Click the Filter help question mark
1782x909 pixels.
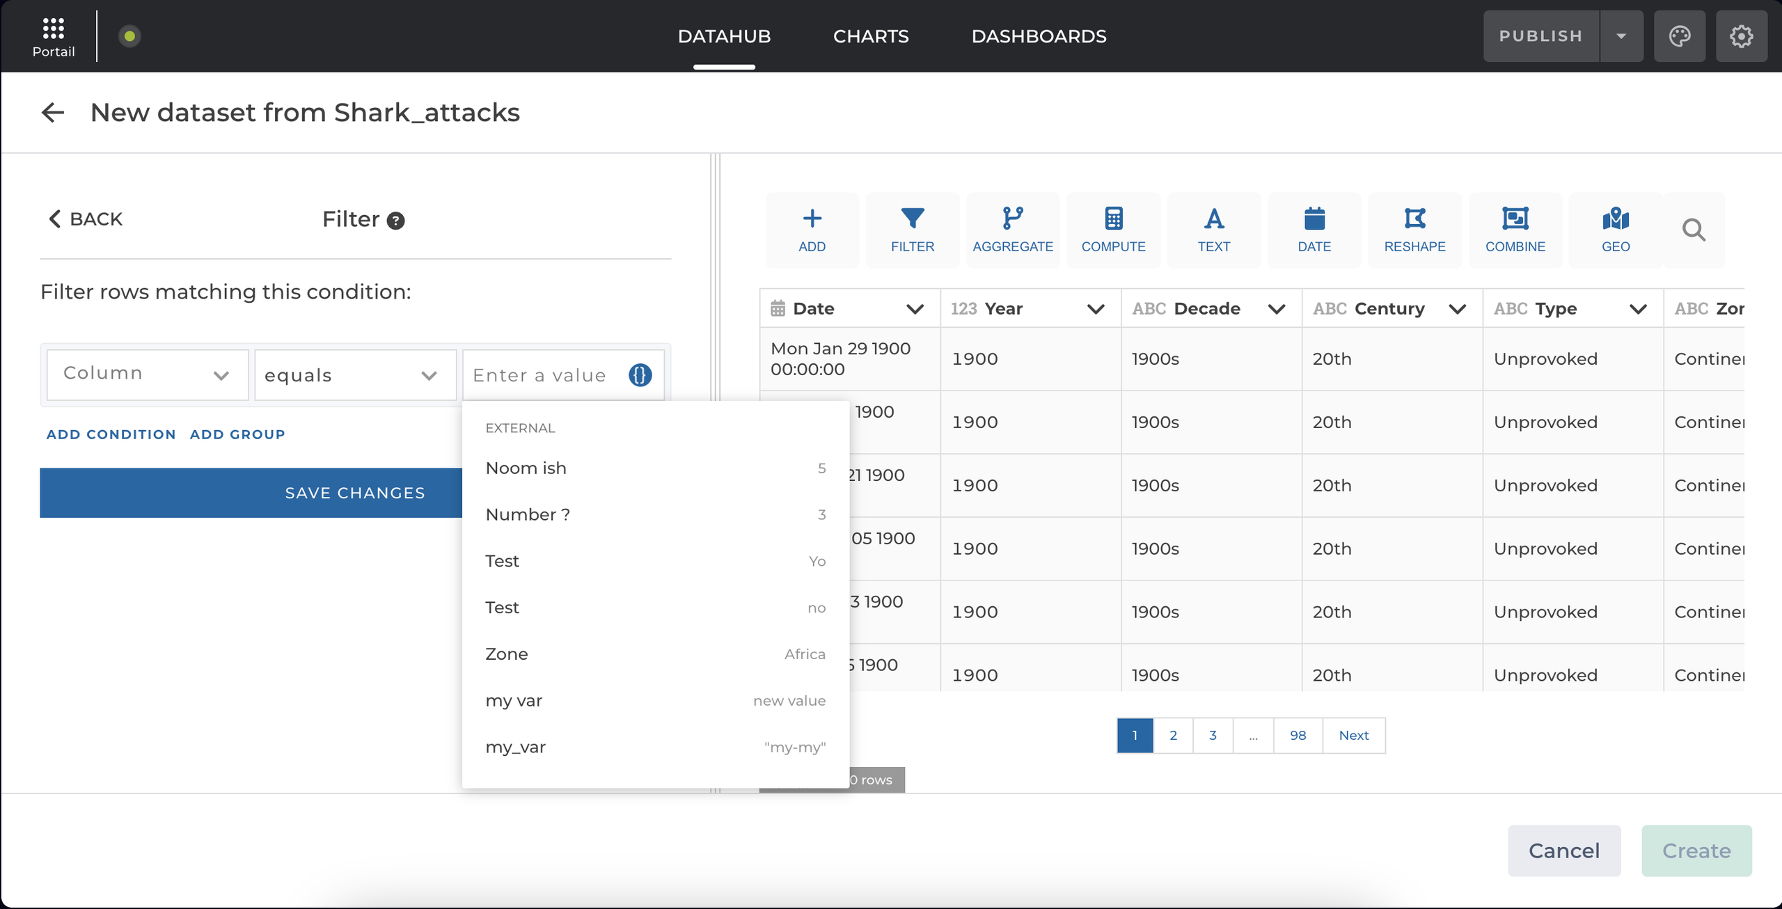coord(395,221)
